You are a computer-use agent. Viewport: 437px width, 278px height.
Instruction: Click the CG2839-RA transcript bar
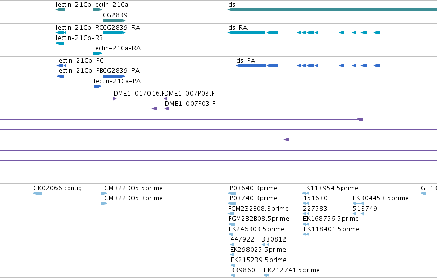pos(114,33)
